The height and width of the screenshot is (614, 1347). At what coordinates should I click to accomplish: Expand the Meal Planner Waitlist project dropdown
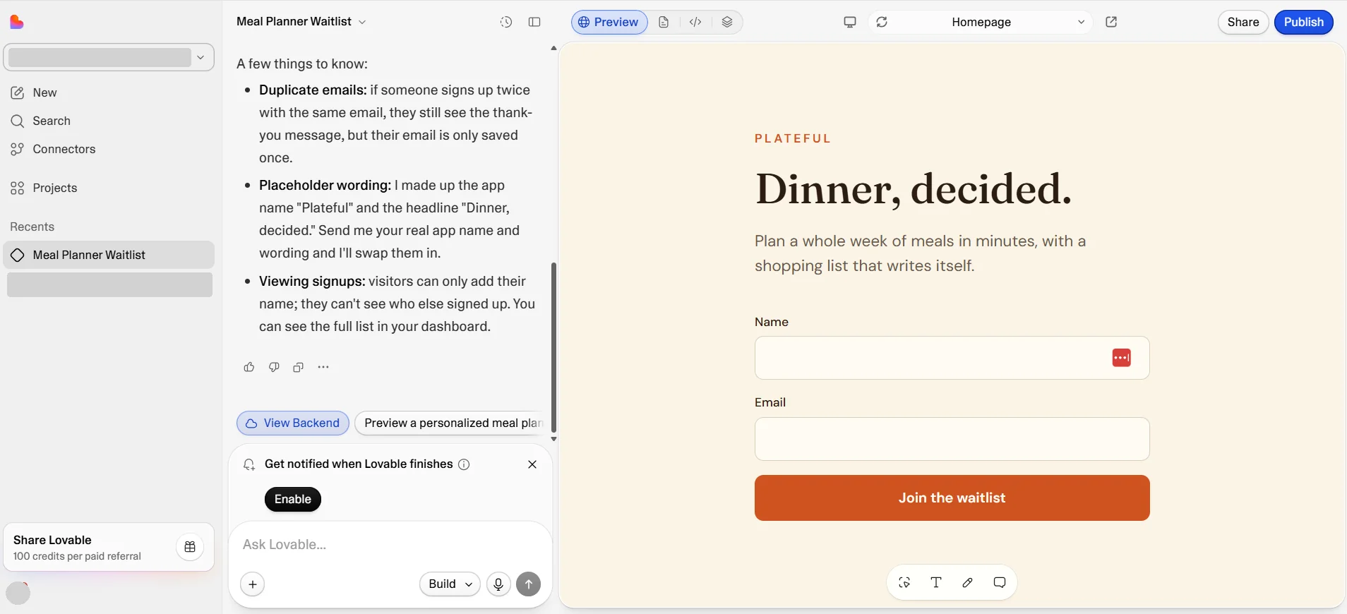coord(301,22)
